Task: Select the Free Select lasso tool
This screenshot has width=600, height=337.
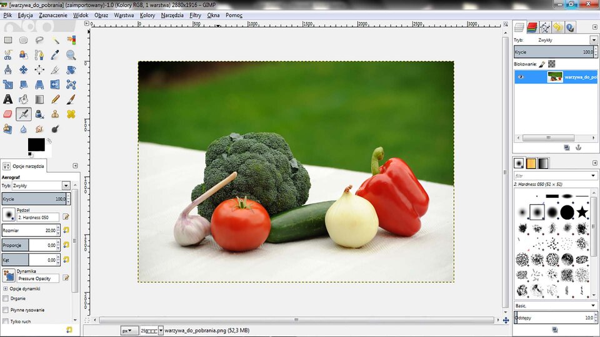Action: [x=39, y=40]
